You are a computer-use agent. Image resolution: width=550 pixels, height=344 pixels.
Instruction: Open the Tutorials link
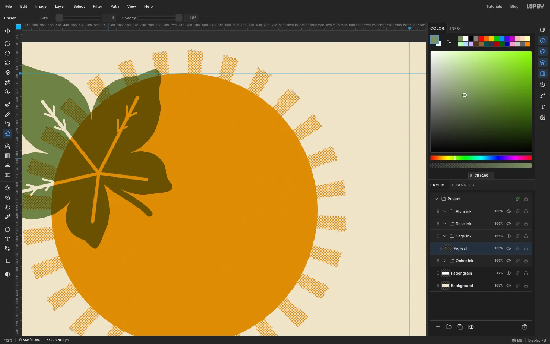point(494,6)
